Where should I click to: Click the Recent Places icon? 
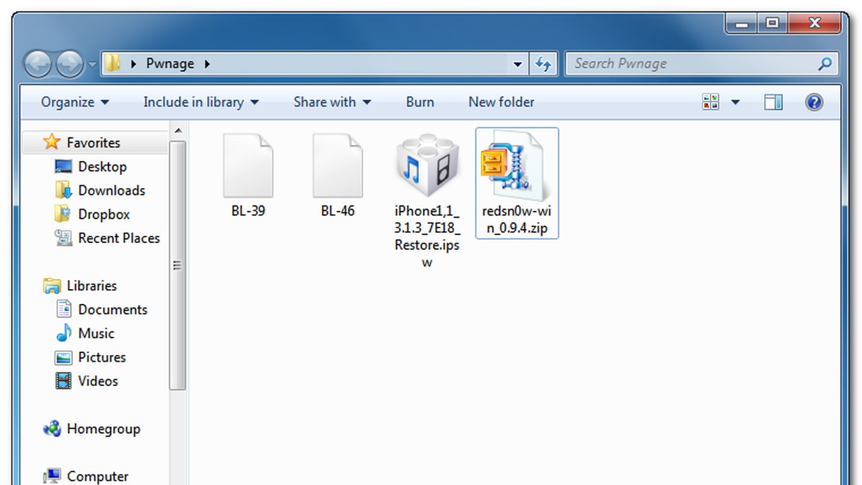[63, 238]
